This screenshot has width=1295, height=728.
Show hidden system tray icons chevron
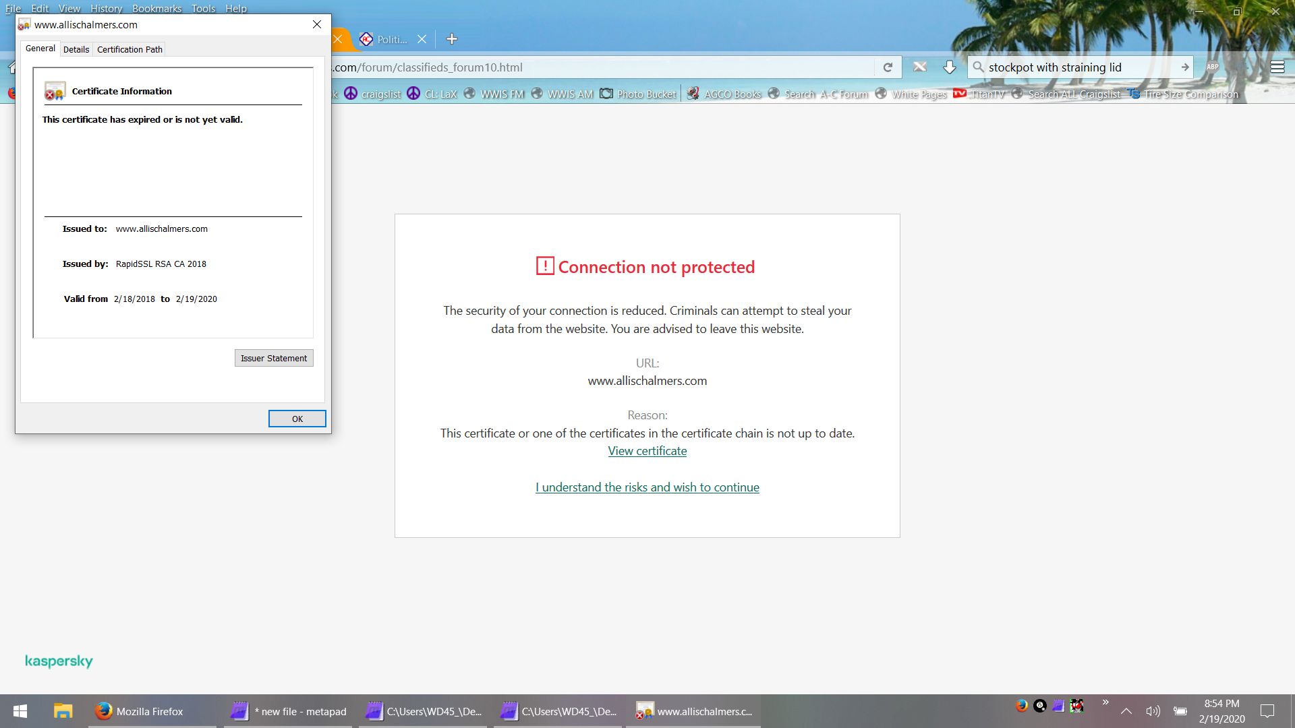pyautogui.click(x=1126, y=711)
